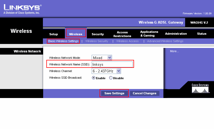Click the Wireless Network section label
Image resolution: width=214 pixels, height=129 pixels.
click(27, 51)
